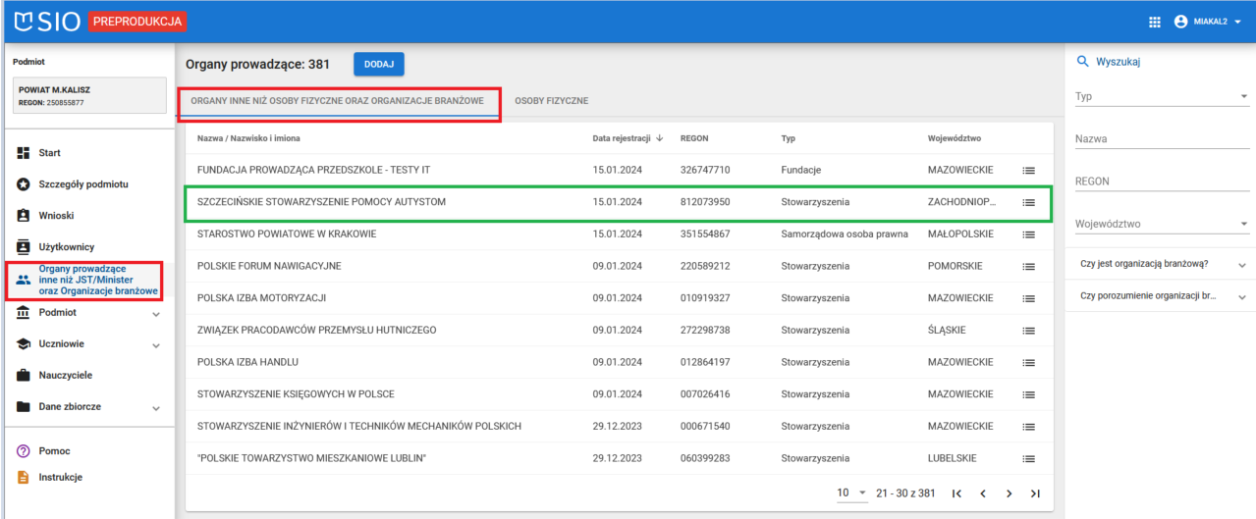Open the apps grid icon in header
This screenshot has height=519, width=1256.
[x=1154, y=22]
